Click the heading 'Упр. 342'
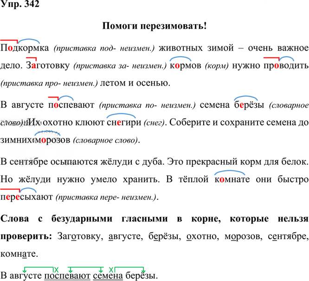 tap(20, 4)
